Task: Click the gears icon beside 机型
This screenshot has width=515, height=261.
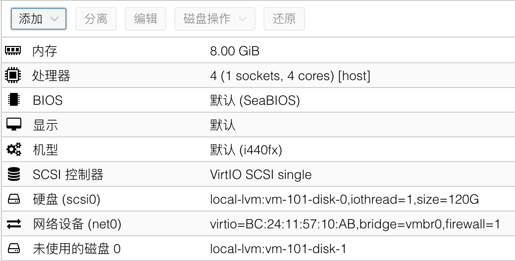Action: coord(13,149)
